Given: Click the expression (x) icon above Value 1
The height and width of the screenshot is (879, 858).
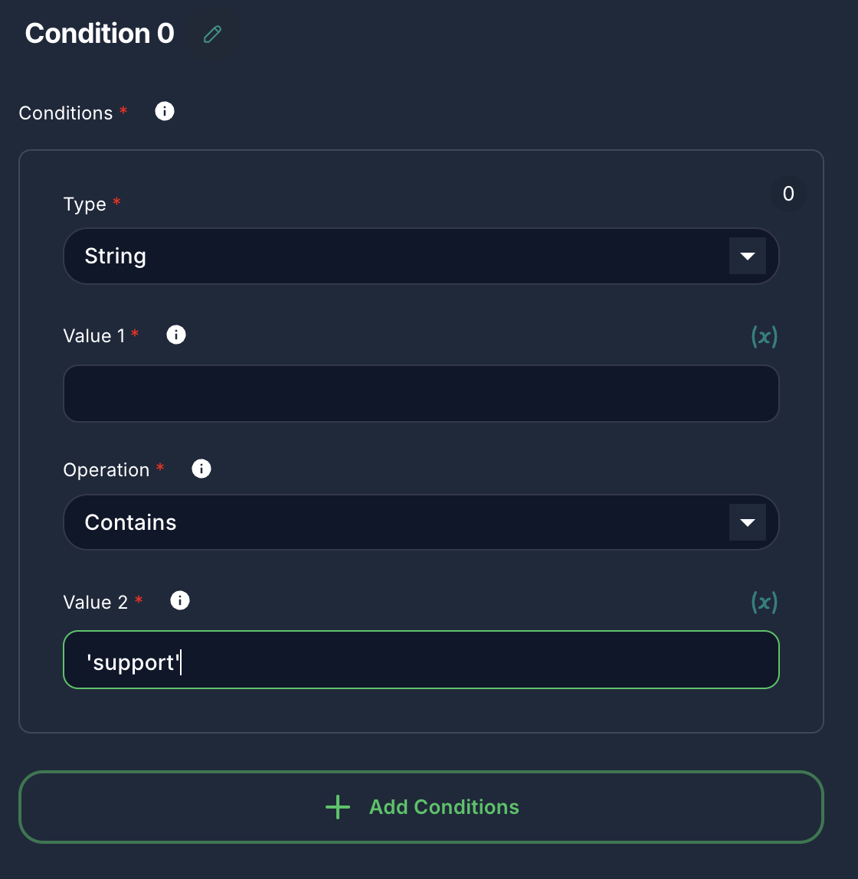Looking at the screenshot, I should point(764,335).
